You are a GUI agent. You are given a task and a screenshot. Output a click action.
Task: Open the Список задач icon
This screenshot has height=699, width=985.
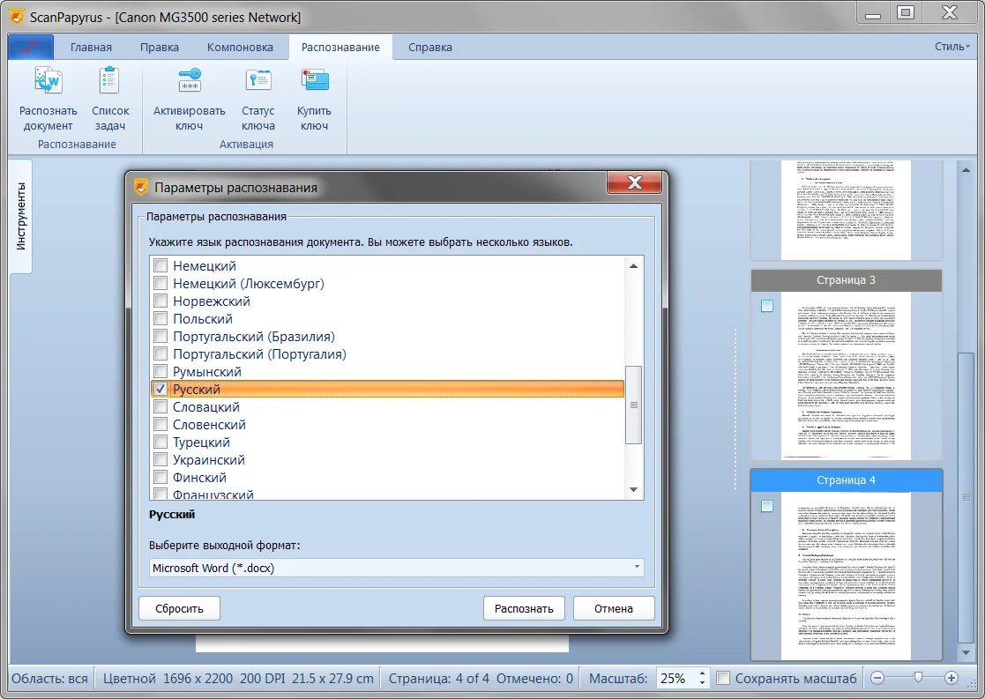click(x=110, y=82)
